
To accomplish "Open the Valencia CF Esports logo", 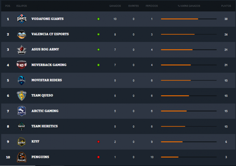I will [22, 34].
